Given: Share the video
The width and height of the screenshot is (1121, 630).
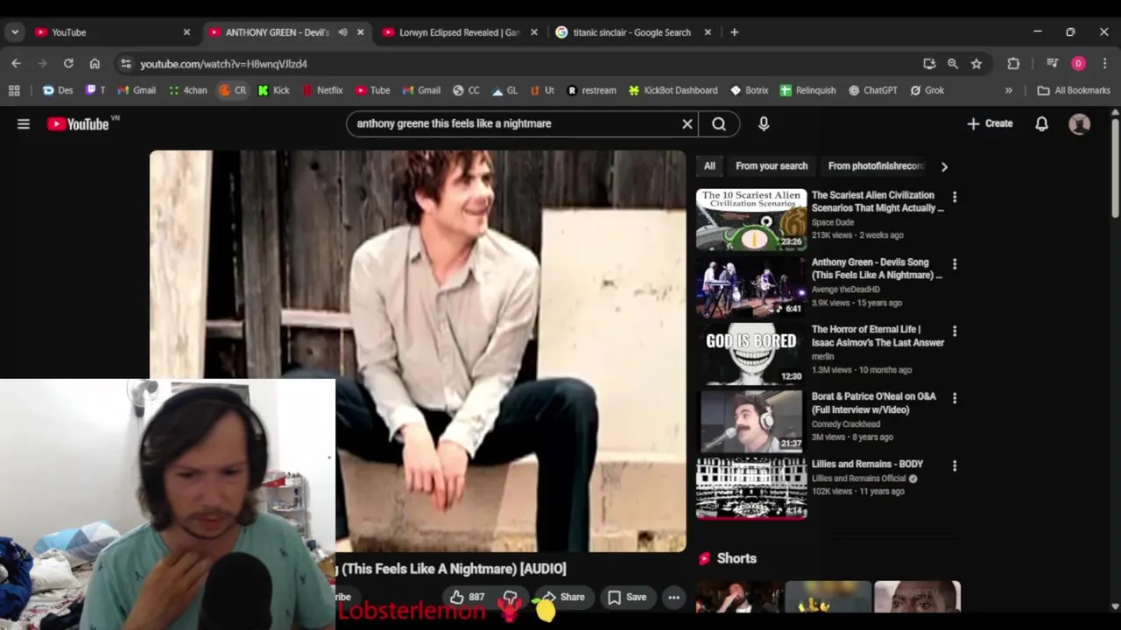Looking at the screenshot, I should click(562, 598).
